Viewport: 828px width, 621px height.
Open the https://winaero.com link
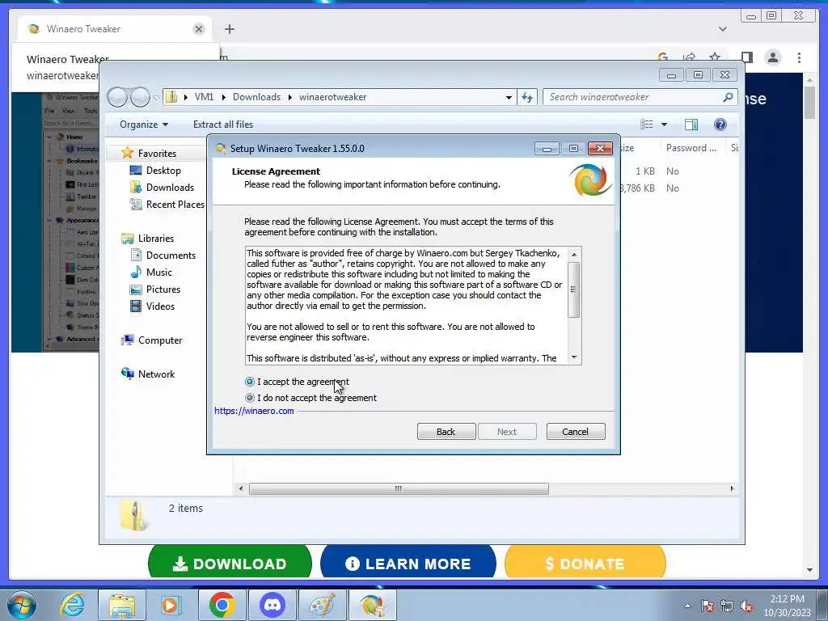pos(254,411)
